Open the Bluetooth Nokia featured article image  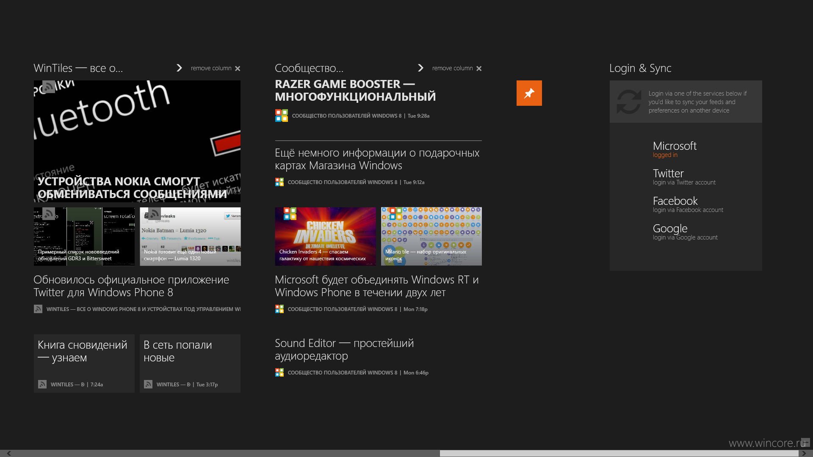coord(137,141)
